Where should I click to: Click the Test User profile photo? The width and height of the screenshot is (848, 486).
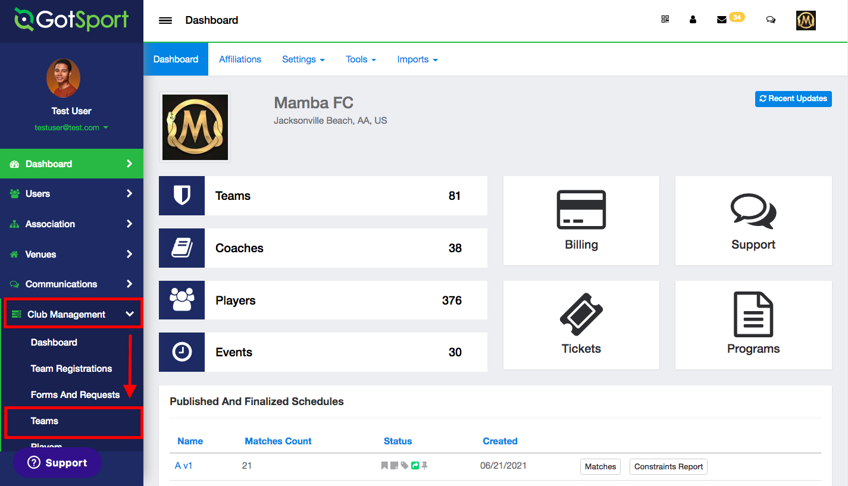[x=63, y=78]
